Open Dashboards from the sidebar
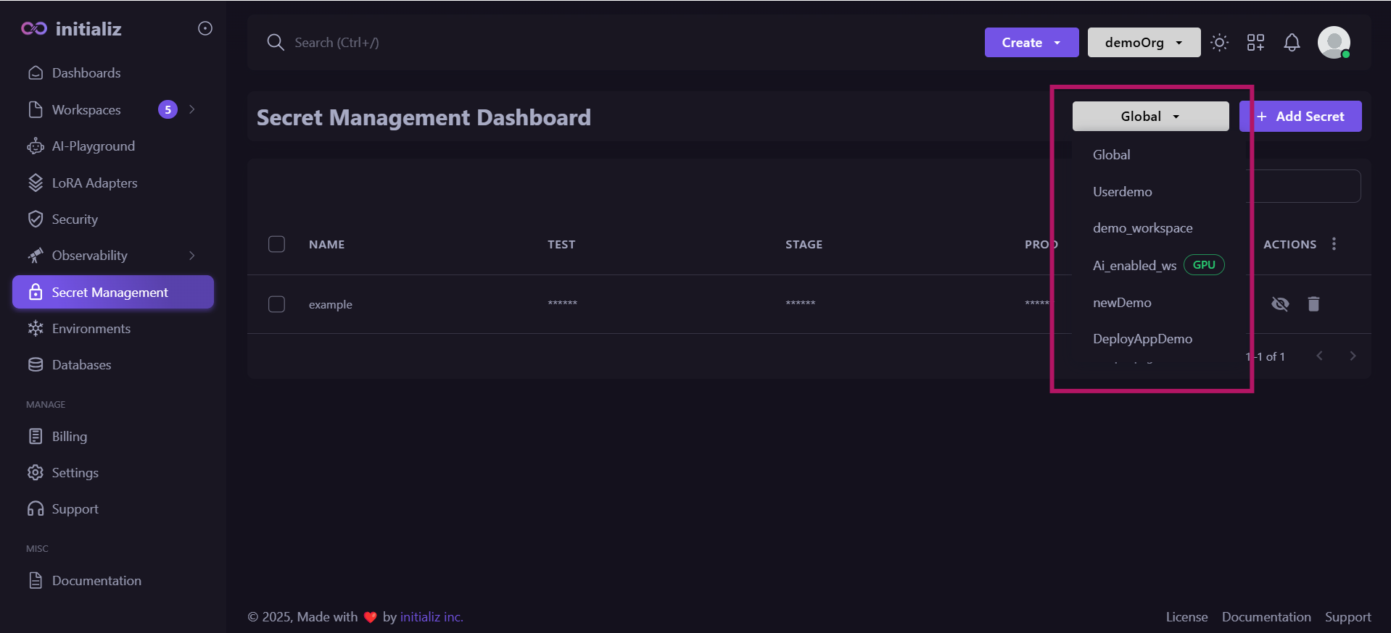This screenshot has height=633, width=1391. (113, 73)
